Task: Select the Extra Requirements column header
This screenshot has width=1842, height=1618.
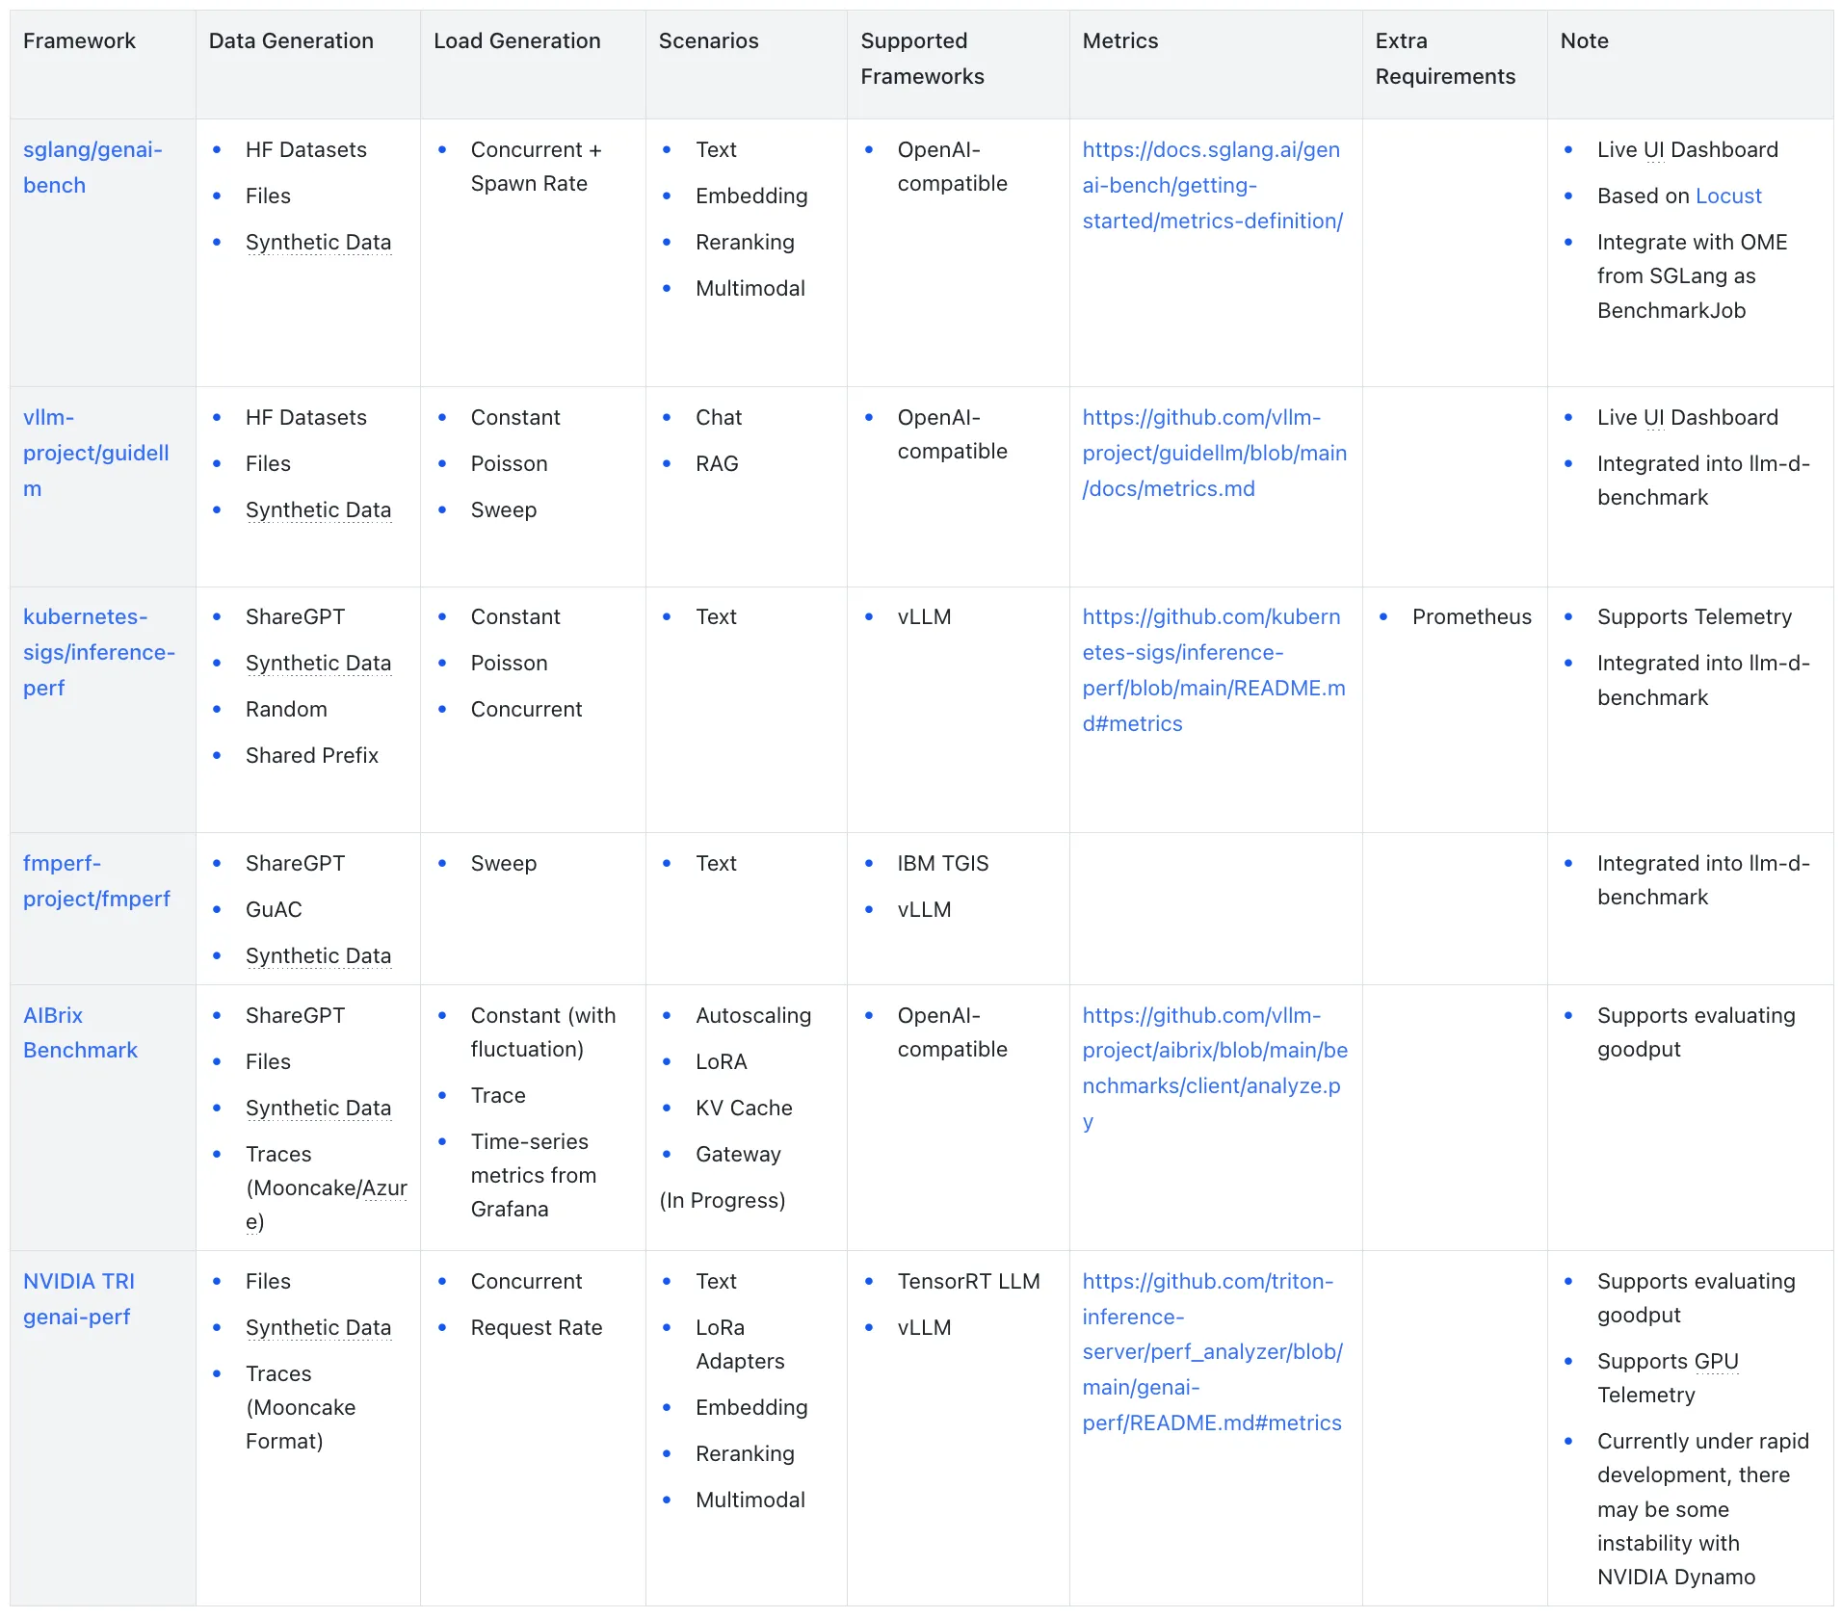Action: pyautogui.click(x=1445, y=58)
